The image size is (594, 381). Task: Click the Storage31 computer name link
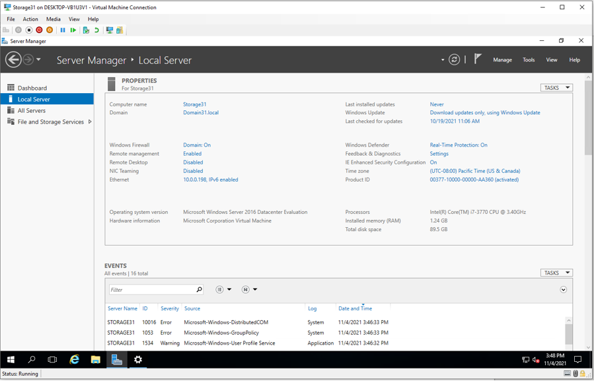pos(195,104)
